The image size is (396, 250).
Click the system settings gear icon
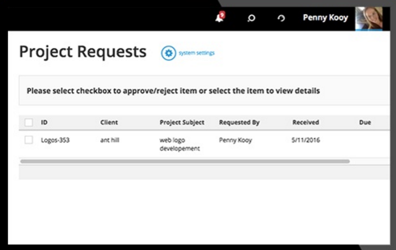click(168, 53)
